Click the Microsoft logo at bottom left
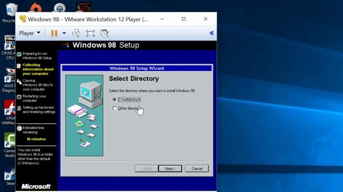 pyautogui.click(x=36, y=187)
